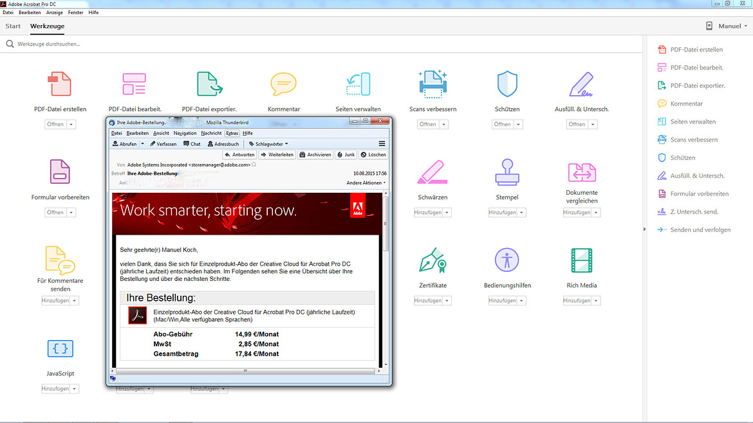Open the PDF-Datei erstellen tool icon
Viewport: 753px width, 423px height.
[x=60, y=84]
